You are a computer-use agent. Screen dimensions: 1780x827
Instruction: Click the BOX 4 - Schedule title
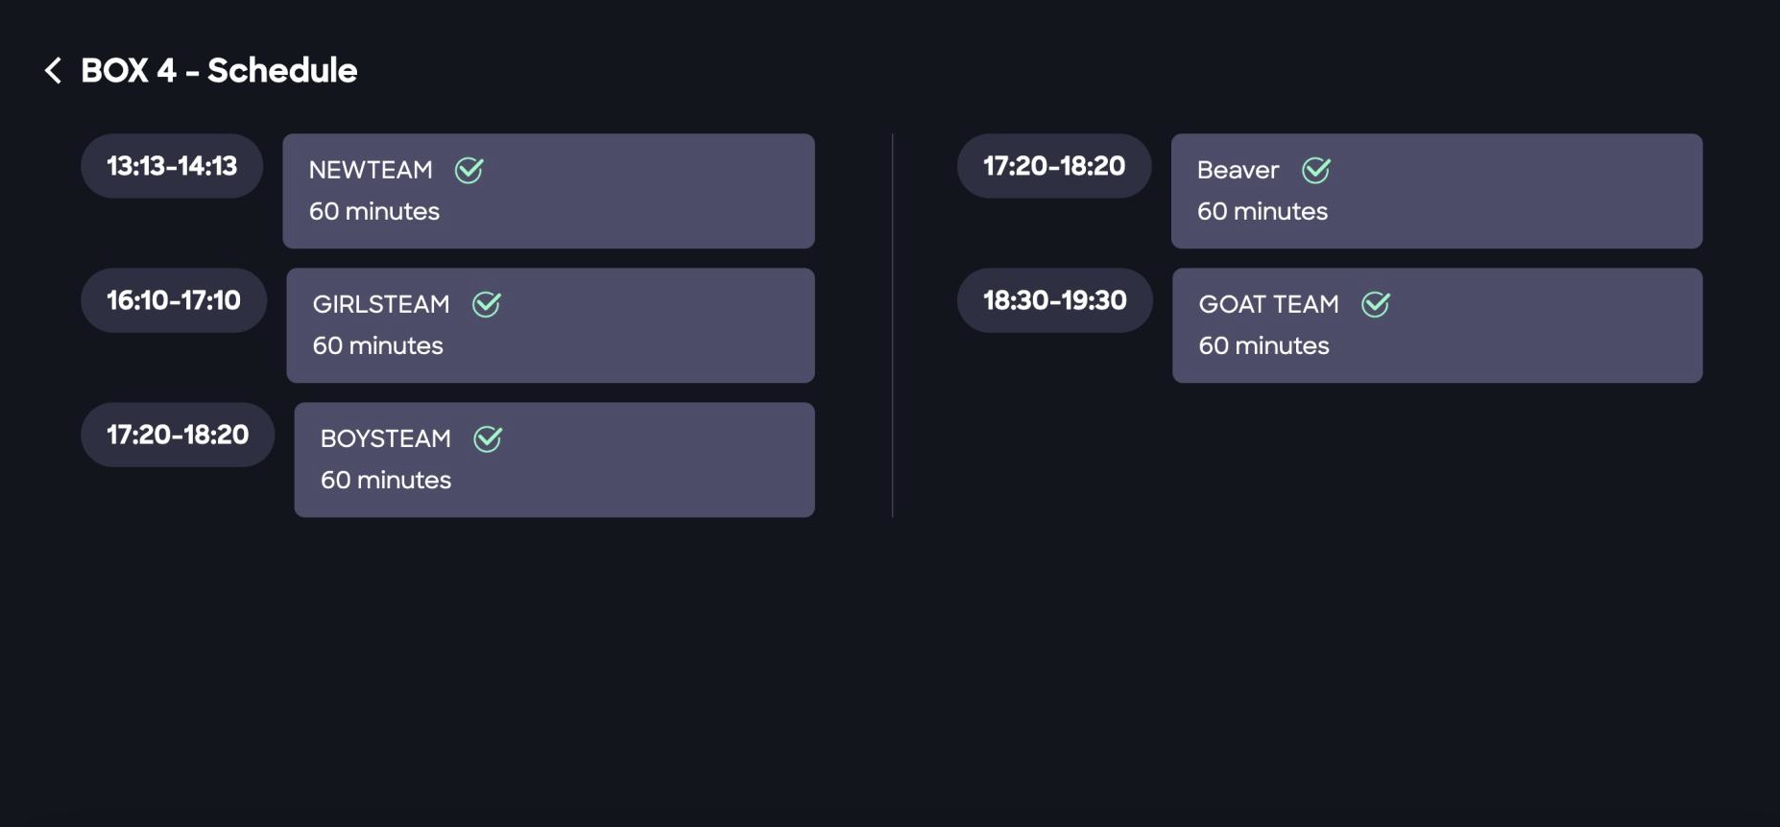pos(219,70)
